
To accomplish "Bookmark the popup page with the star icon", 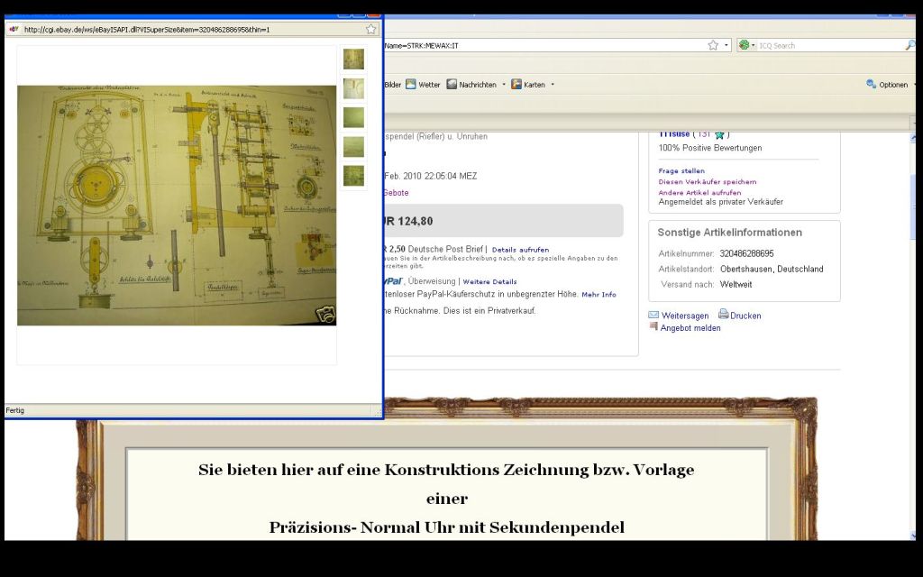I will point(370,29).
